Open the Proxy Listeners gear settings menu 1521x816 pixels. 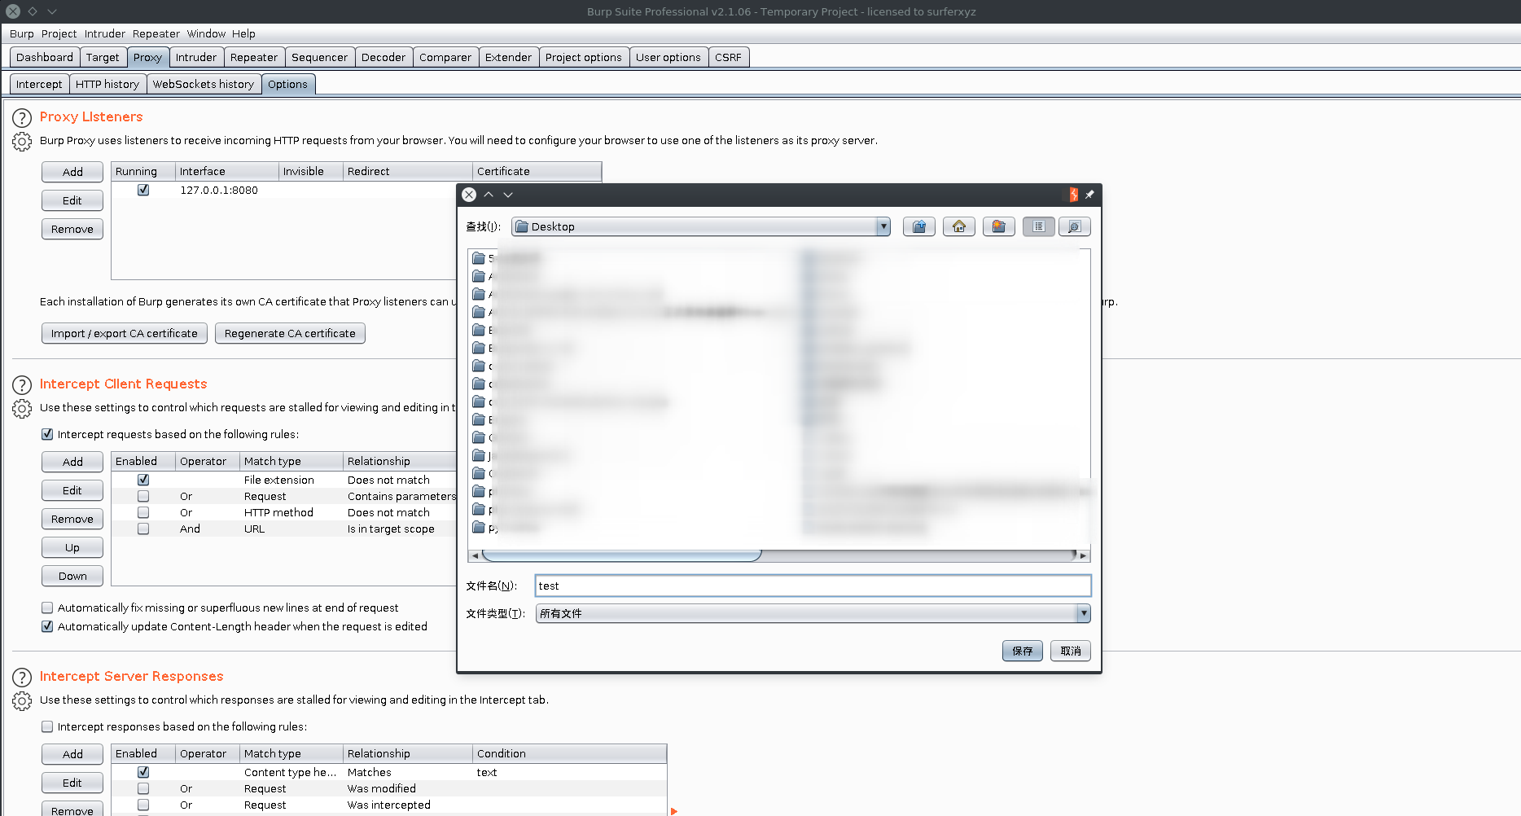tap(22, 142)
